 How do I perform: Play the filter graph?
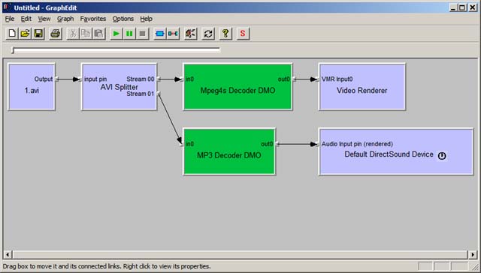tap(116, 33)
